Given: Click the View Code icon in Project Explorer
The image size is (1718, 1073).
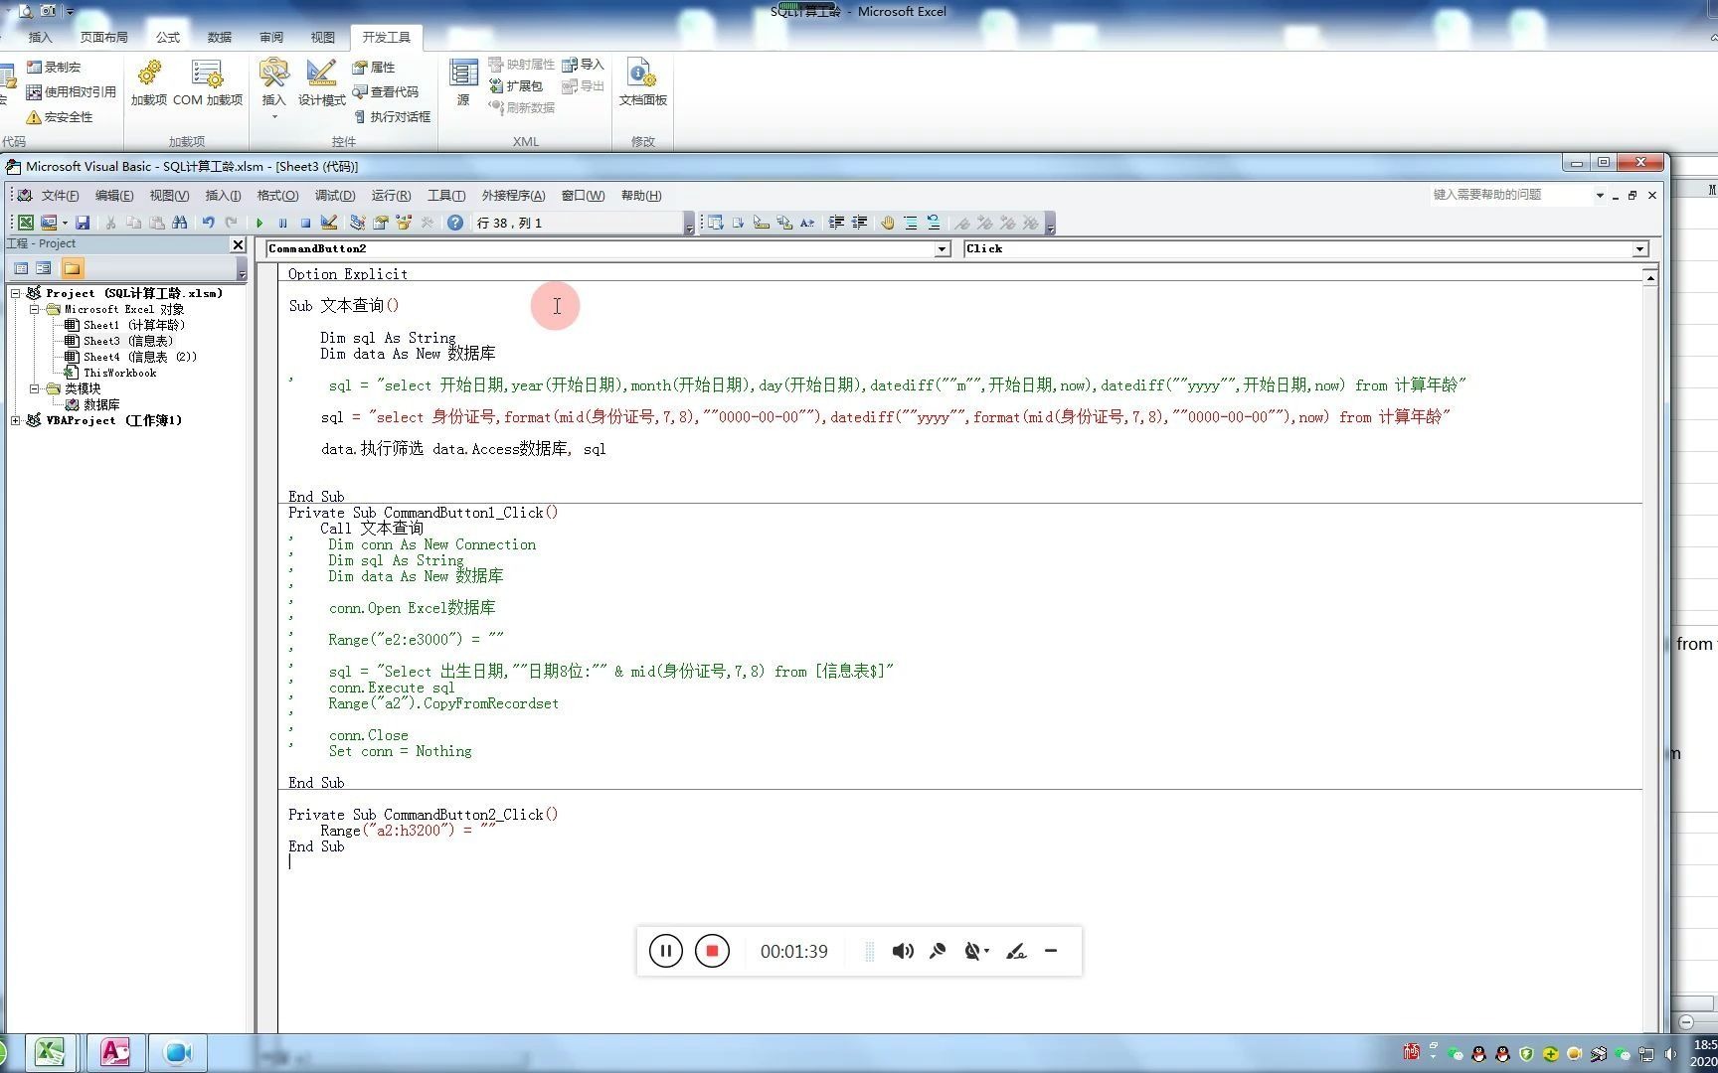Looking at the screenshot, I should tap(21, 267).
